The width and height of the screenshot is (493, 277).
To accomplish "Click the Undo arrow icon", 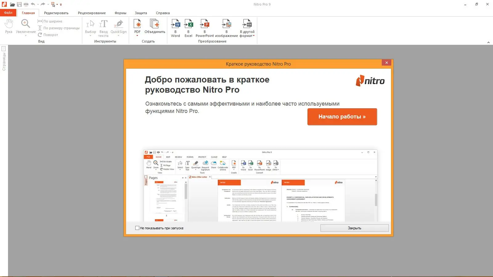I will 33,4.
